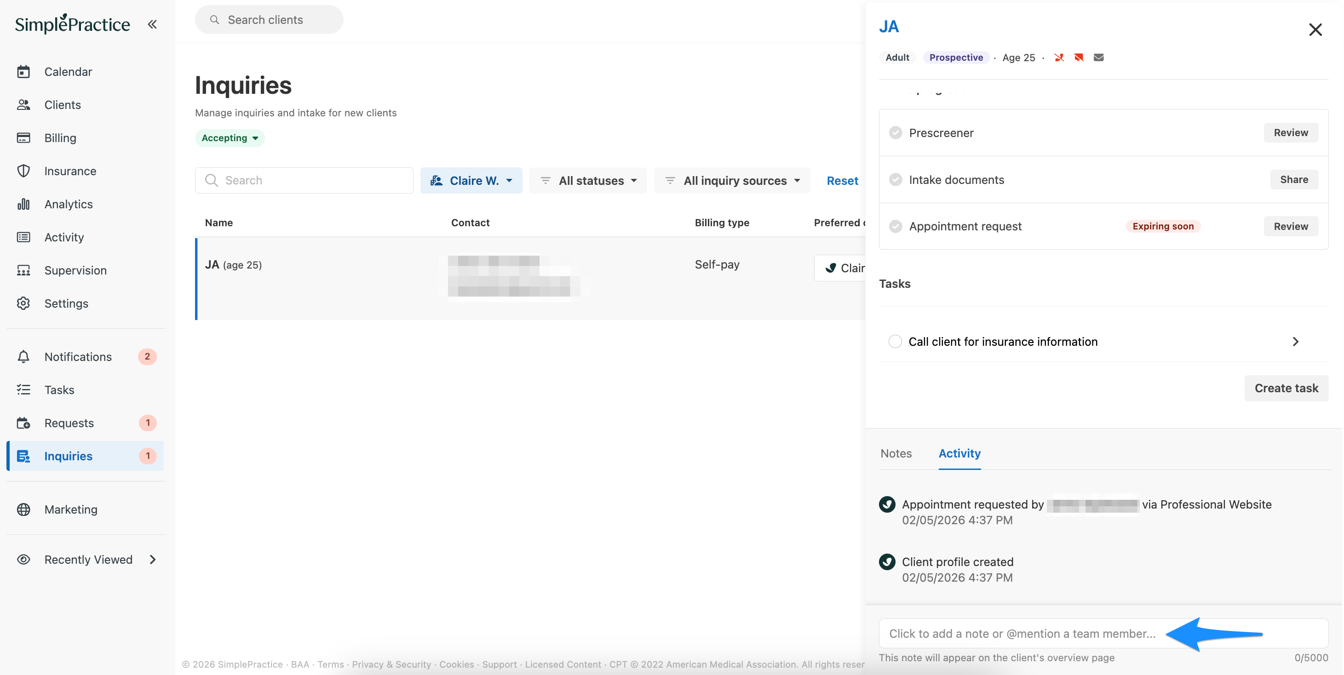1344x675 pixels.
Task: Review the Appointment request
Action: tap(1291, 226)
